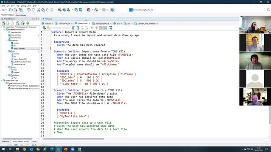Click the Open project folder toolbar icon
Screen dimensions: 271x152
pyautogui.click(x=11, y=10)
